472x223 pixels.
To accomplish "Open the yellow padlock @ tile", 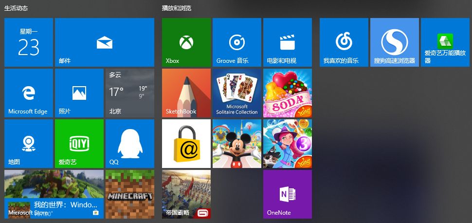I will tap(186, 144).
